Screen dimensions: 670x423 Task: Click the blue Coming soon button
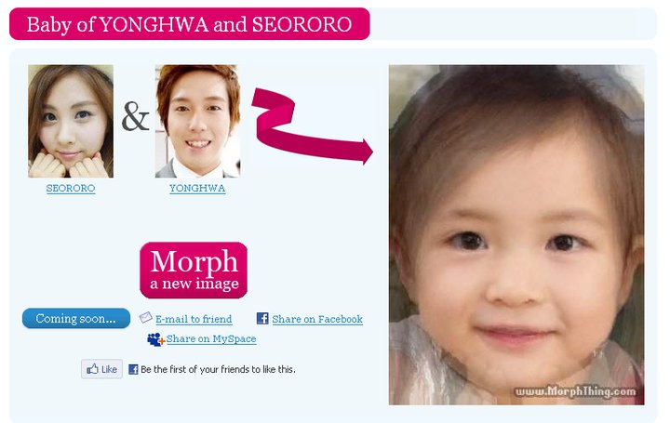point(76,319)
